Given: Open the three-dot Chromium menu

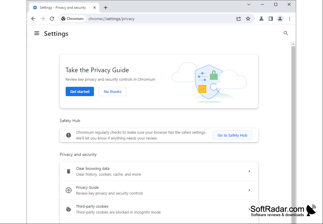Looking at the screenshot, I should point(289,19).
